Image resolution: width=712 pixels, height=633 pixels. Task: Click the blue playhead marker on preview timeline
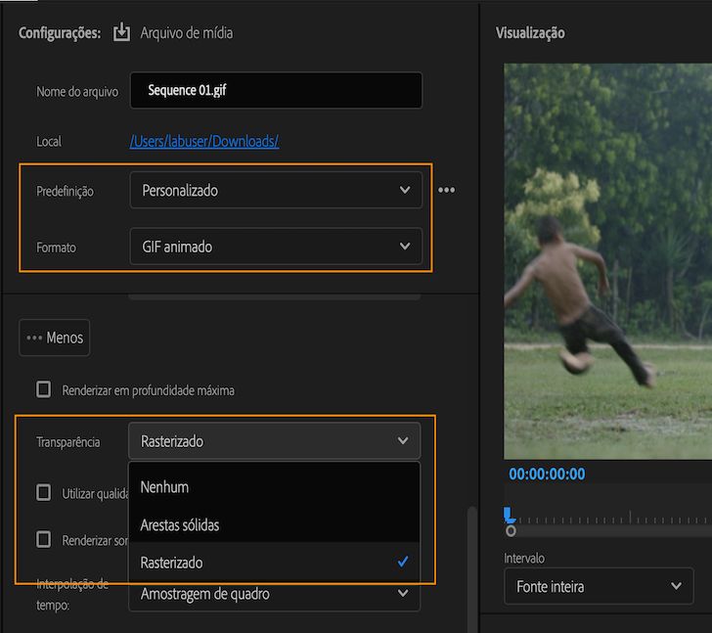[x=509, y=516]
